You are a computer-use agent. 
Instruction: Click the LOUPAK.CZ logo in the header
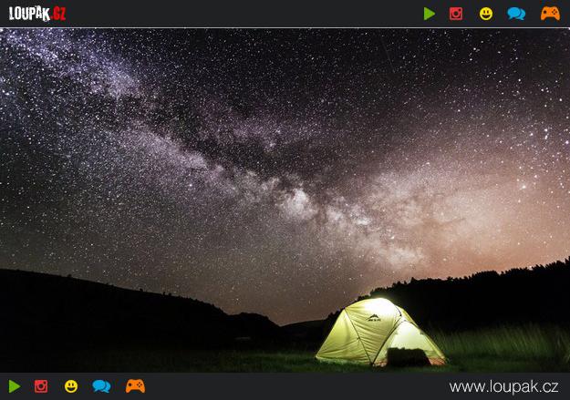click(x=37, y=14)
